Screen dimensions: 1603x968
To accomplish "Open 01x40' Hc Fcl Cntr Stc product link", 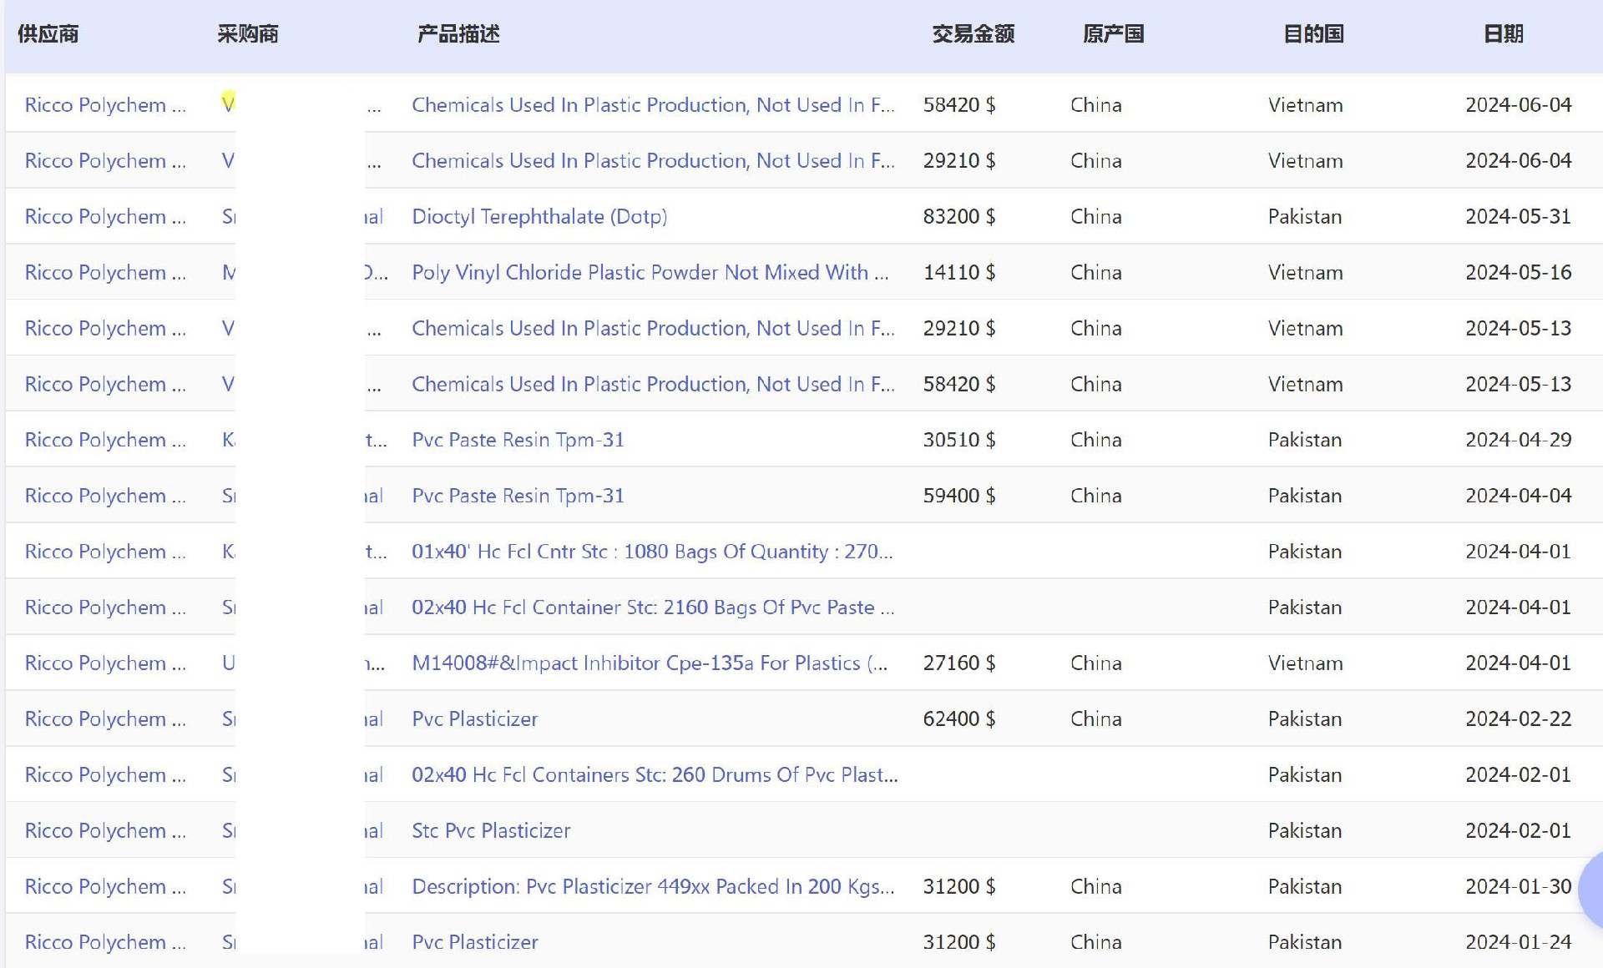I will point(652,552).
